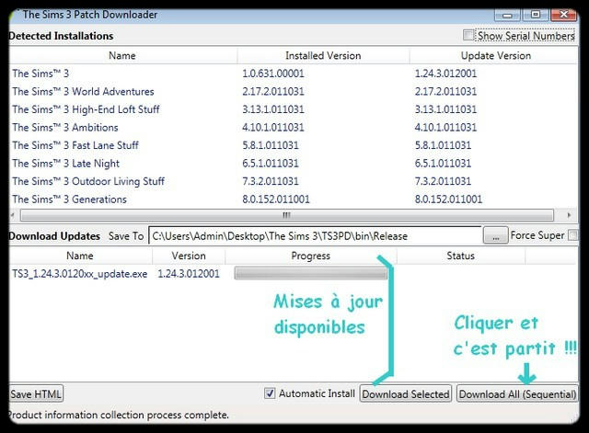Screen dimensions: 589x433
Task: Uncheck the Automatic Install checkbox
Action: (270, 393)
